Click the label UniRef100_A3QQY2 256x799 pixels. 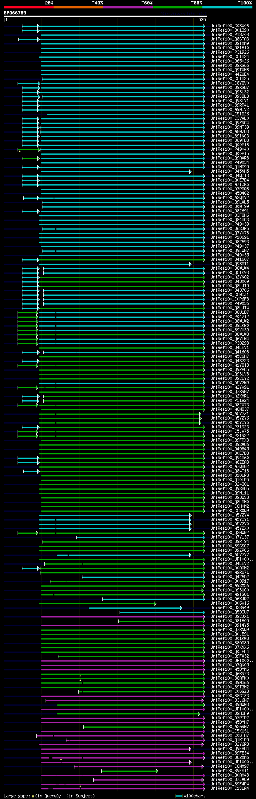tap(230, 198)
